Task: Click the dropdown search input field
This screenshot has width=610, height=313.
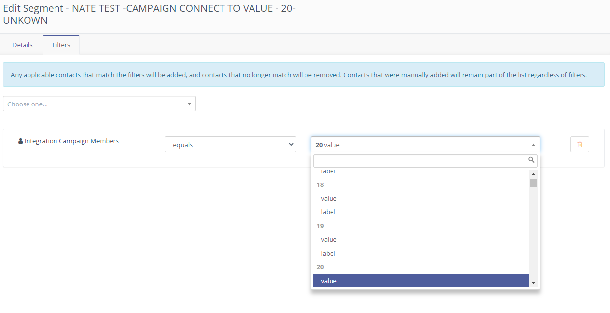Action: click(425, 161)
